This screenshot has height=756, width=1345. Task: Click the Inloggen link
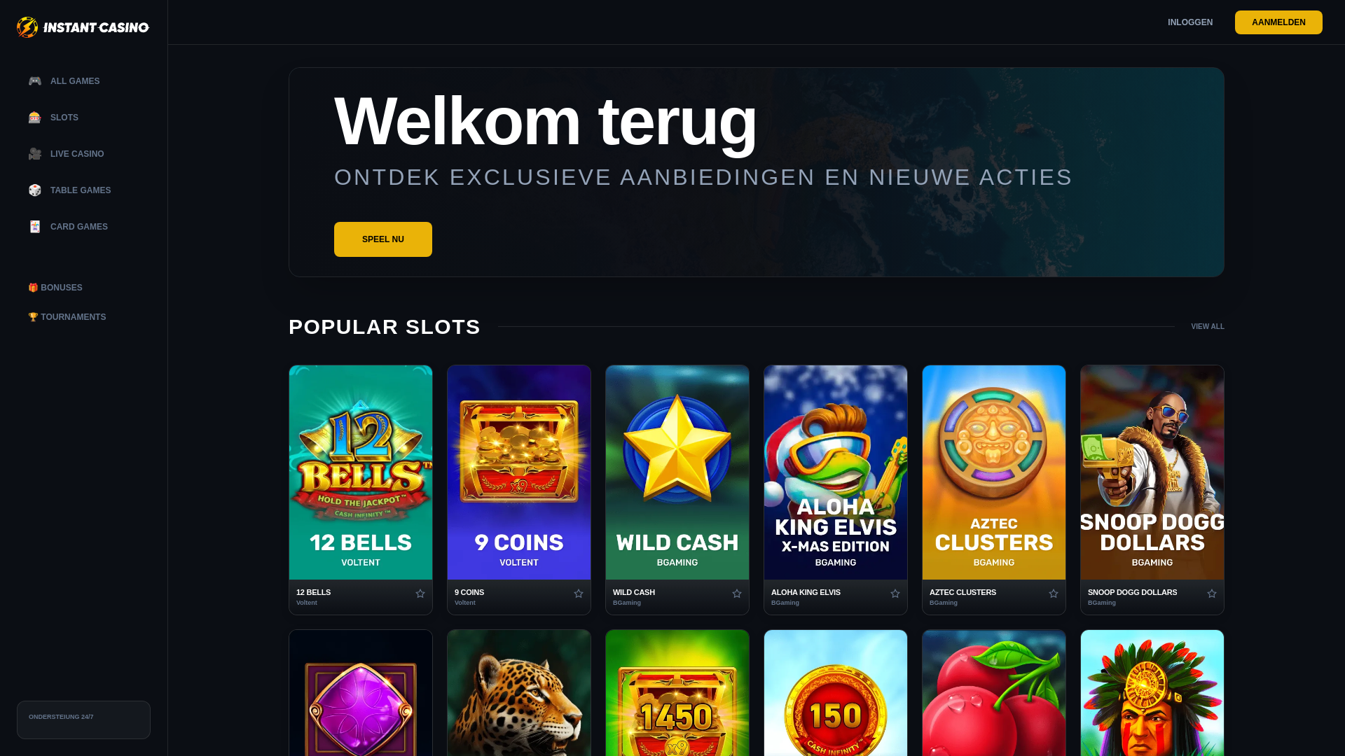pos(1190,22)
